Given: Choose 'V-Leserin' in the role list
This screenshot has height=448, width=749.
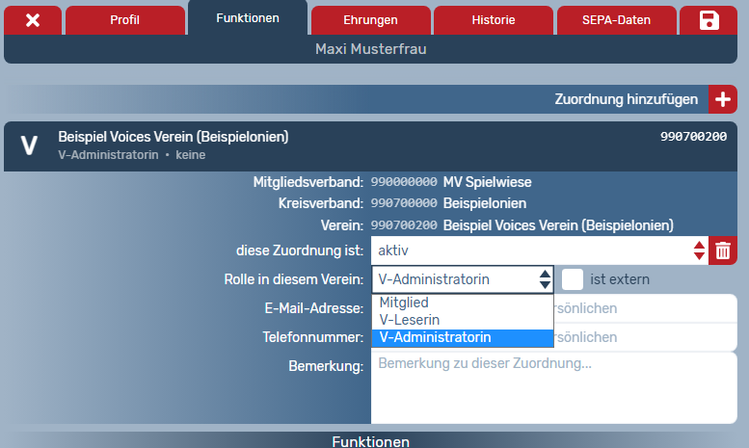Looking at the screenshot, I should (410, 320).
